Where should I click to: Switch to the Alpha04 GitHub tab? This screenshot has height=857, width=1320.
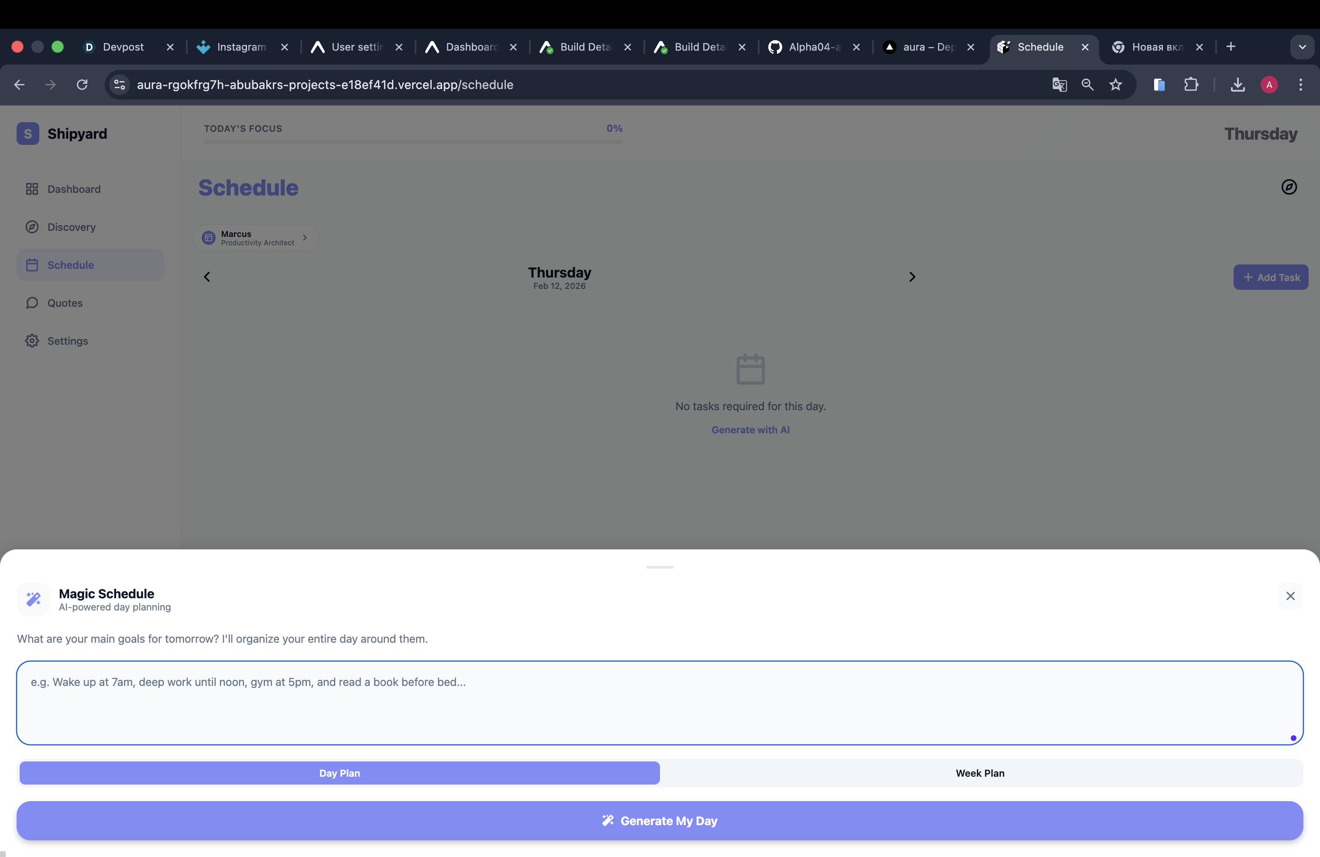813,47
